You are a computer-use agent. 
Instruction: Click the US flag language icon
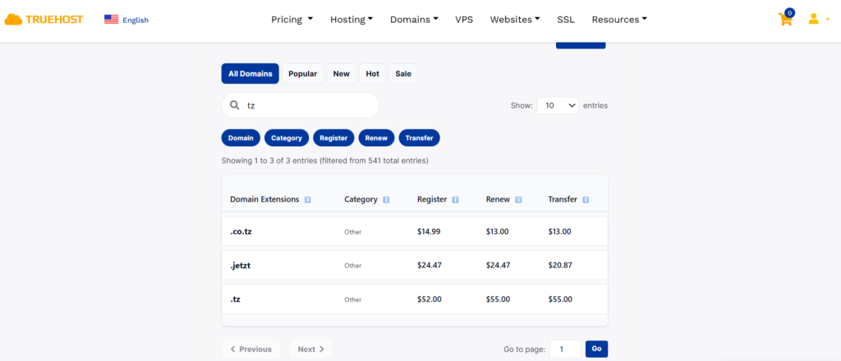point(111,20)
